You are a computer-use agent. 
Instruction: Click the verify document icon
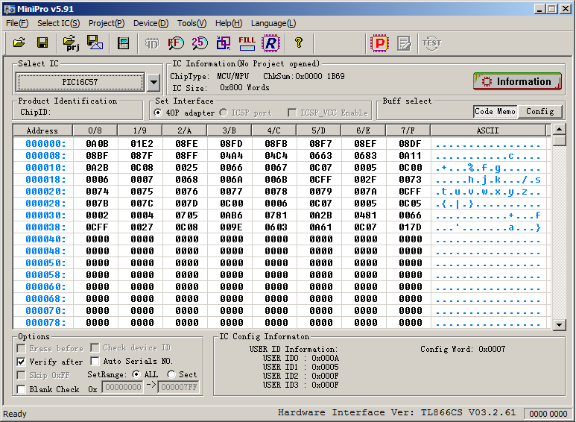coord(405,43)
